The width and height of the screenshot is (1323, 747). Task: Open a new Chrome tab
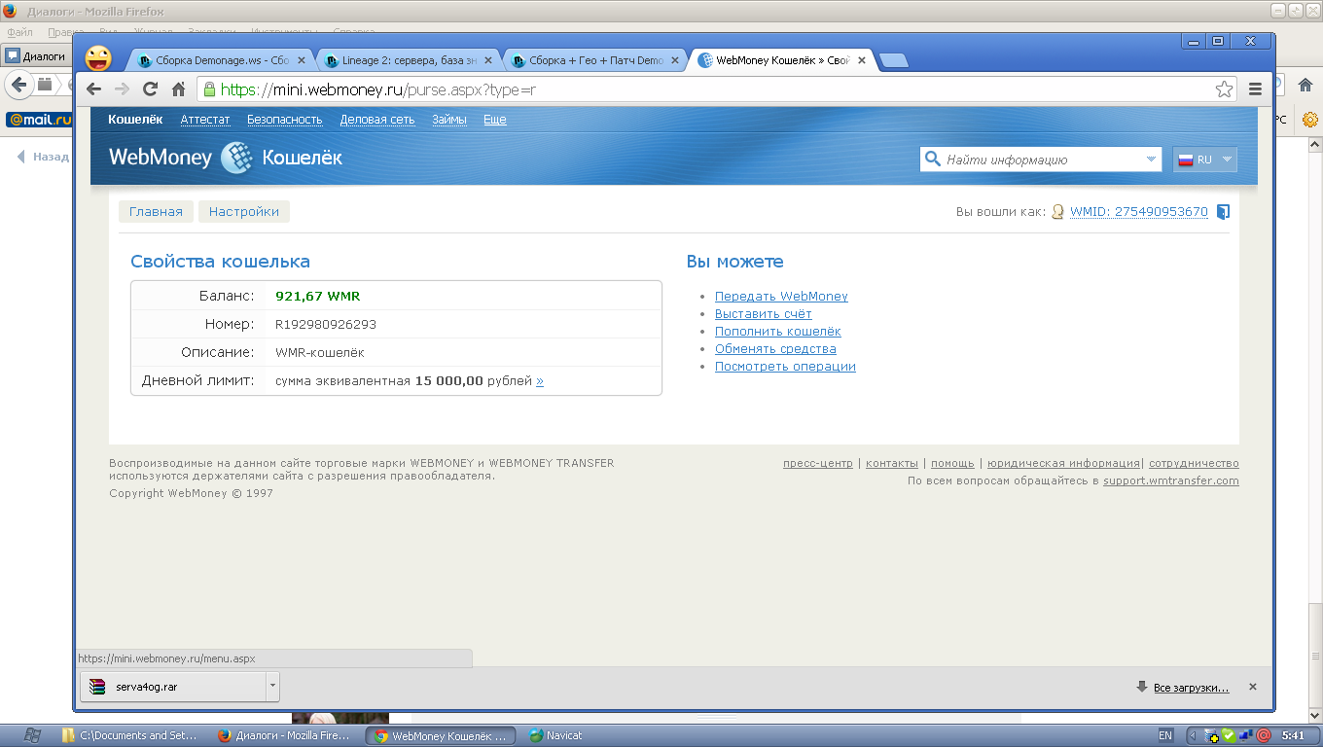(893, 60)
